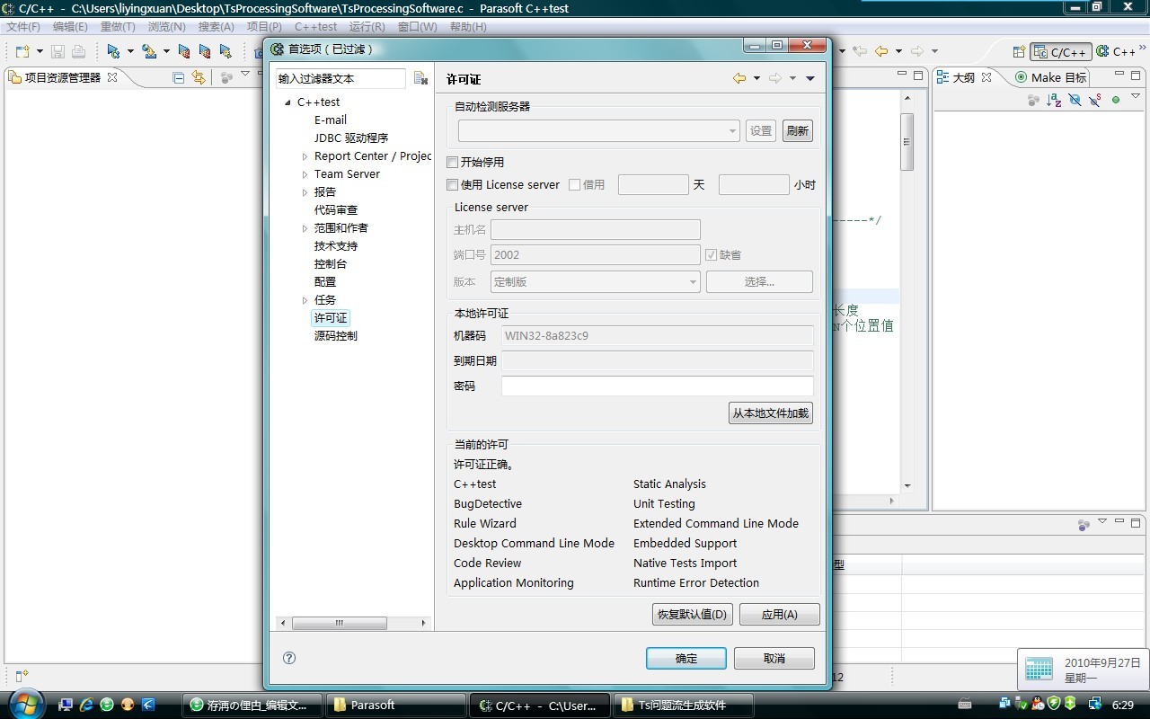Click Internet Explorer quick launch icon
1150x719 pixels.
pos(86,705)
